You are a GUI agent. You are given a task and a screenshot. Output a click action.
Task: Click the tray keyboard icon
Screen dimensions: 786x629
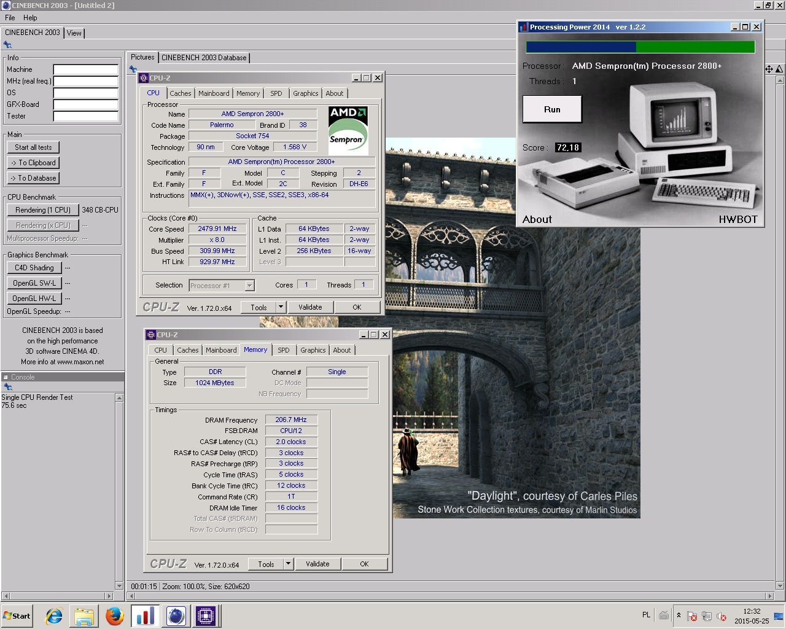click(664, 615)
